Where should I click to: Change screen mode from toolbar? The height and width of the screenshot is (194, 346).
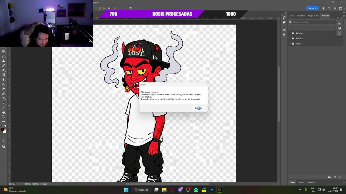coord(4,141)
